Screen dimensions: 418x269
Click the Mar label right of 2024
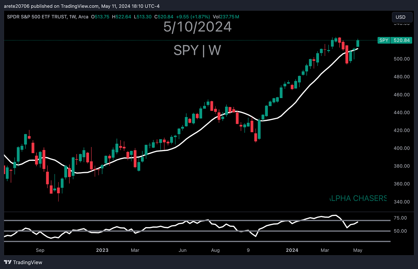tap(325, 250)
